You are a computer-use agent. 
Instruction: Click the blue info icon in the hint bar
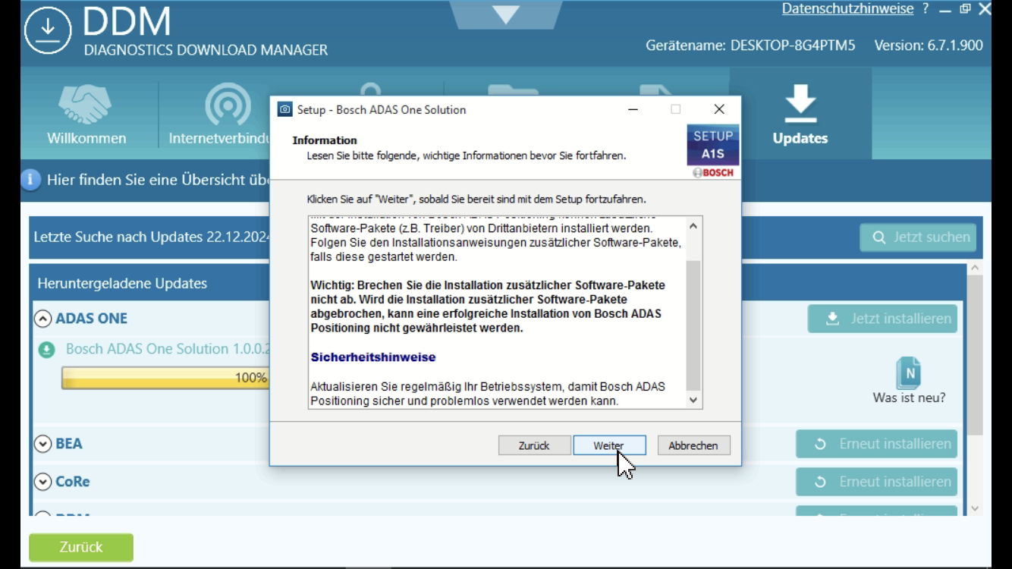(30, 180)
